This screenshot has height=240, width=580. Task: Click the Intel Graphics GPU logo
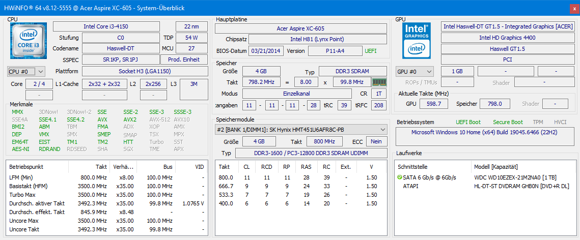[416, 40]
